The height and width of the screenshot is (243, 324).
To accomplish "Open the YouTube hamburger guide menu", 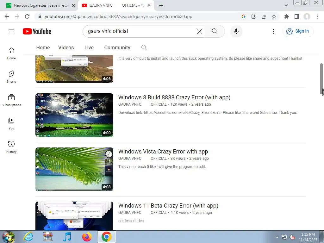I will (x=11, y=31).
